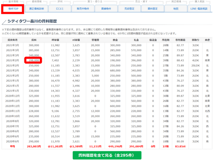
Task: Click the シティタワー品川の賃料履歴 heading
Action: coord(32,21)
